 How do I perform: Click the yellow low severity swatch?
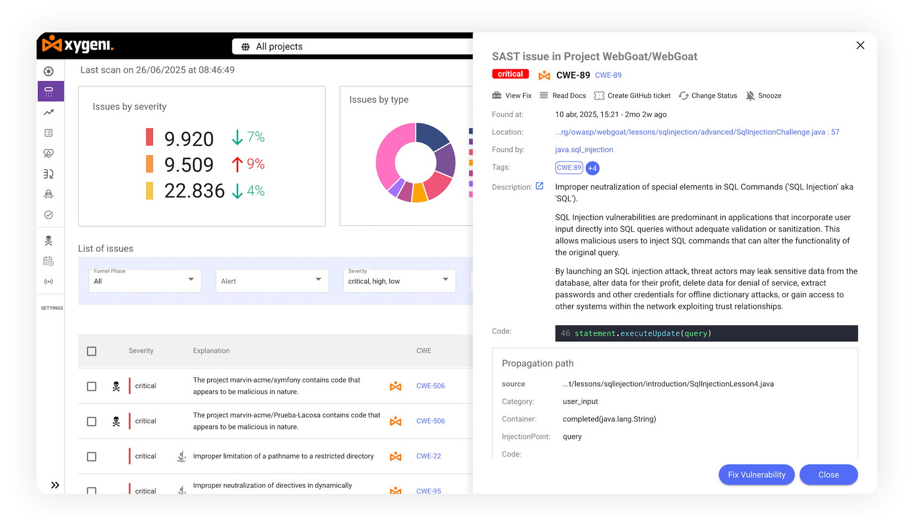point(149,190)
